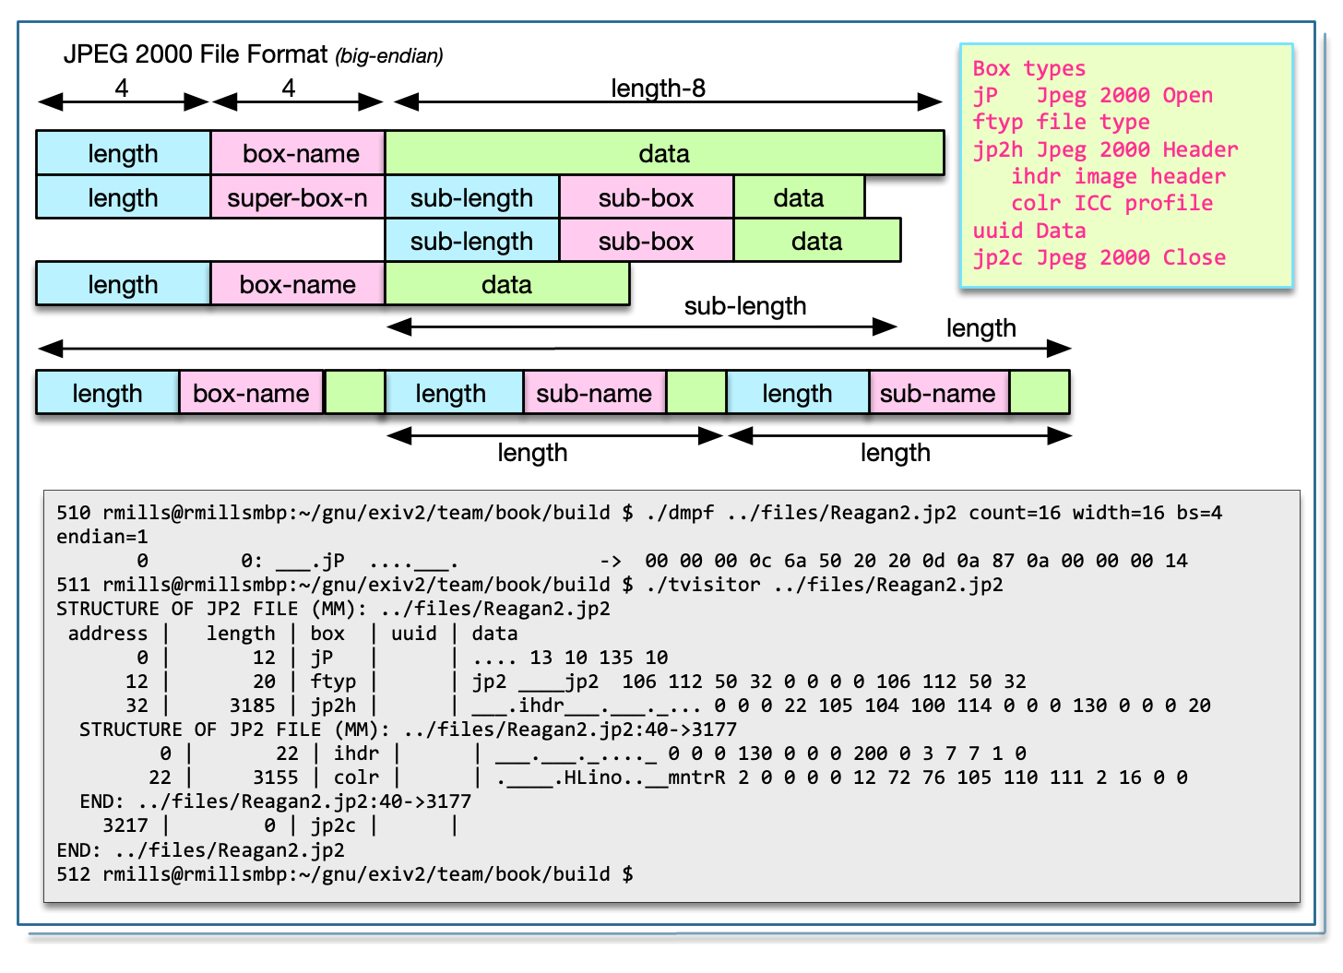Click the "length-8" arrow label
Viewport: 1343px width, 973px height.
tap(658, 89)
